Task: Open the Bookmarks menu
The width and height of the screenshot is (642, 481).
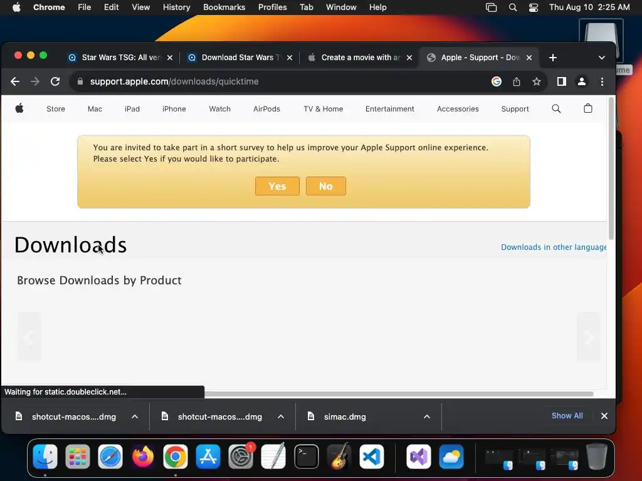Action: pos(224,8)
